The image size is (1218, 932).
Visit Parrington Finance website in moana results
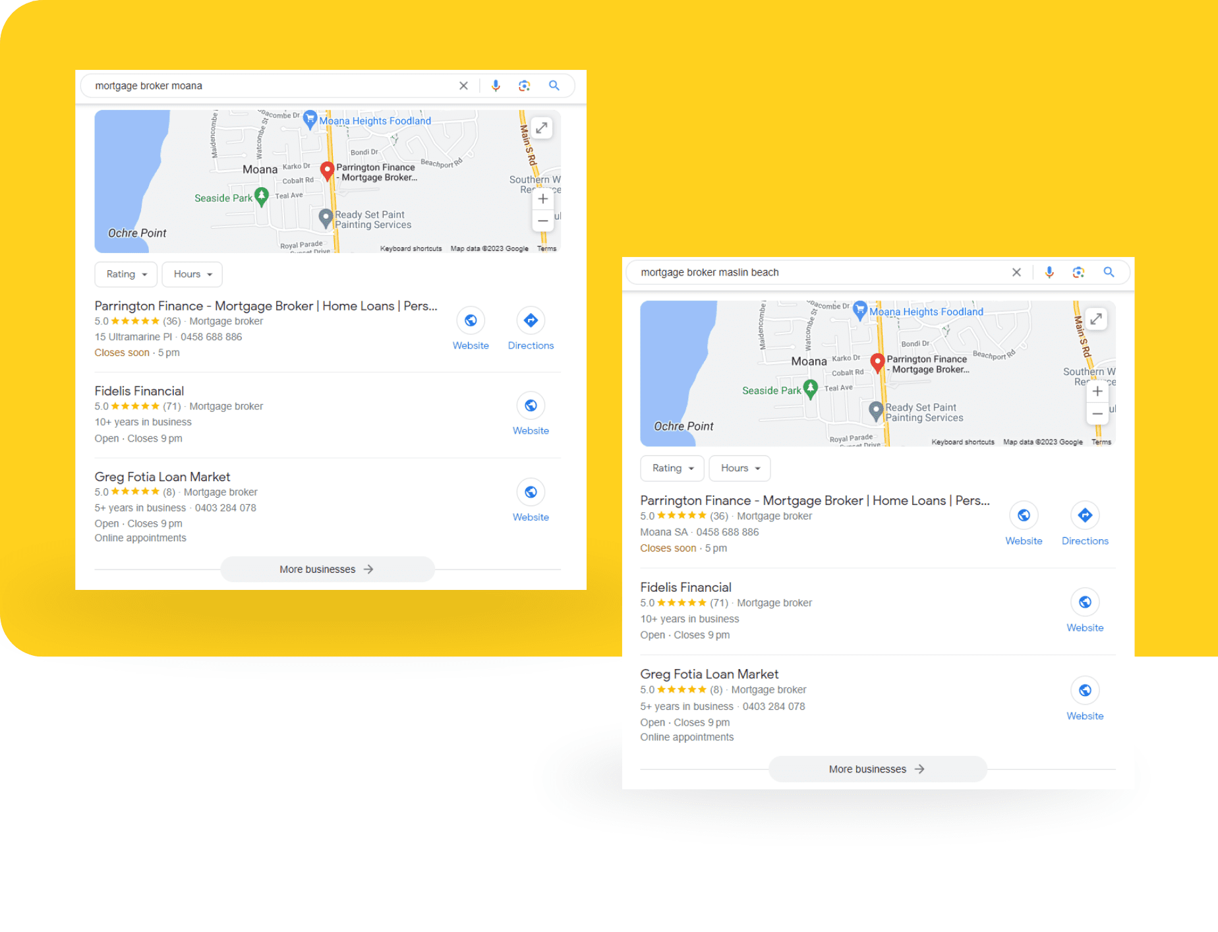point(471,328)
